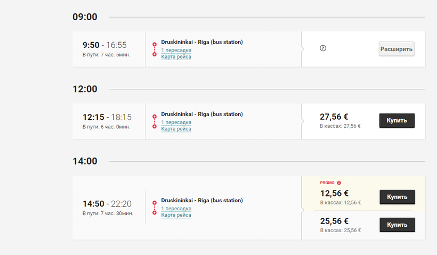Open 1 пересадка link for 9:50 trip

(x=176, y=50)
